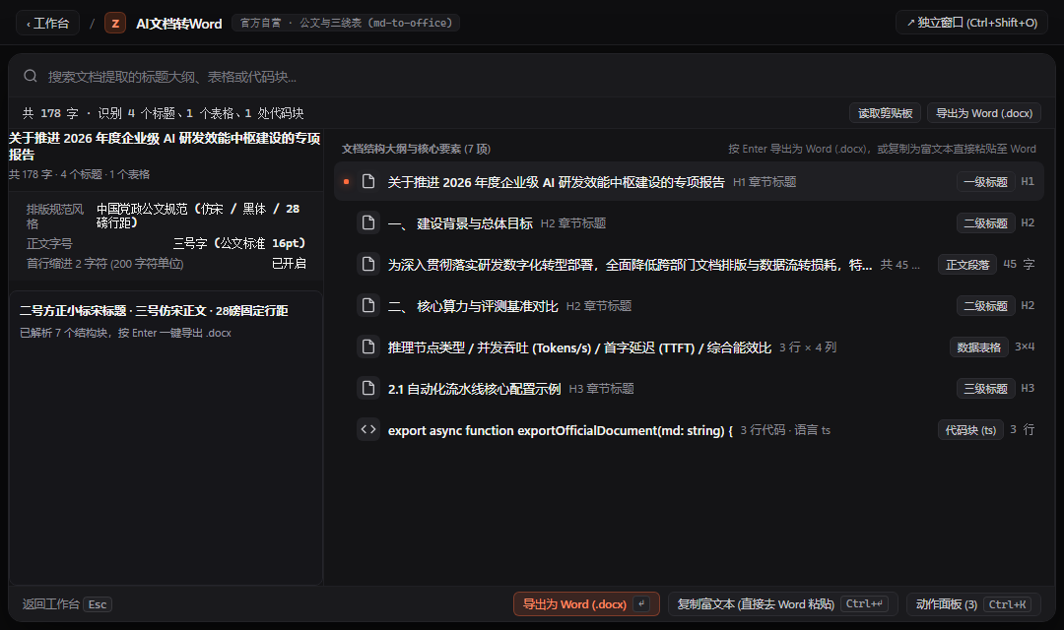Screen dimensions: 1064x630
Task: Click orange 导出为 Word (.docx) bottom button
Action: 586,603
